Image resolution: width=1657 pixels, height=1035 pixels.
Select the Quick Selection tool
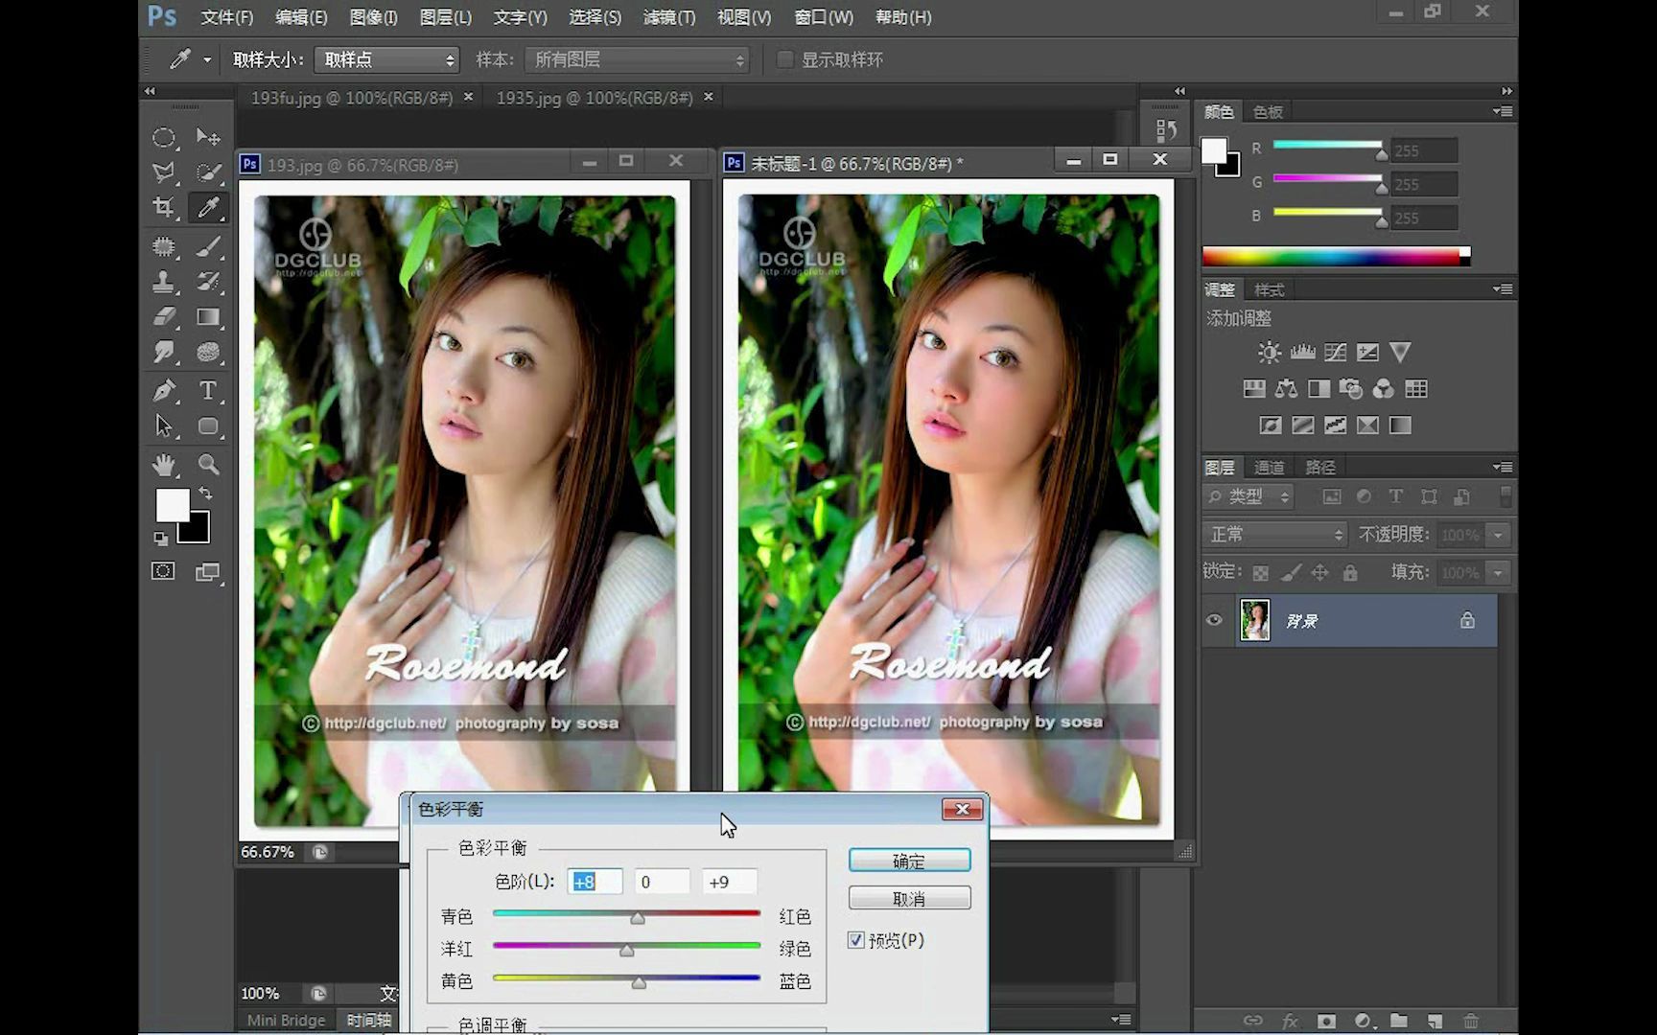(208, 173)
